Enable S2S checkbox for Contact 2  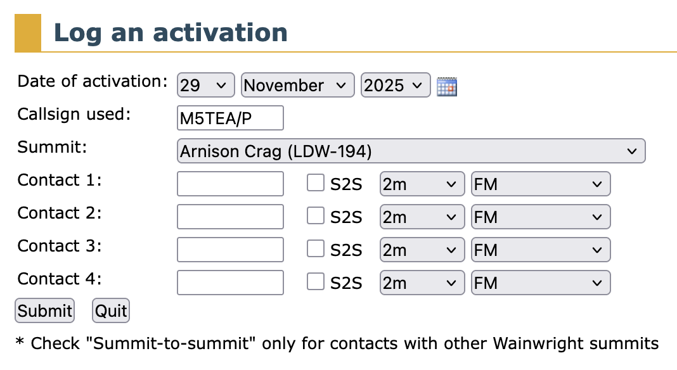pyautogui.click(x=315, y=216)
